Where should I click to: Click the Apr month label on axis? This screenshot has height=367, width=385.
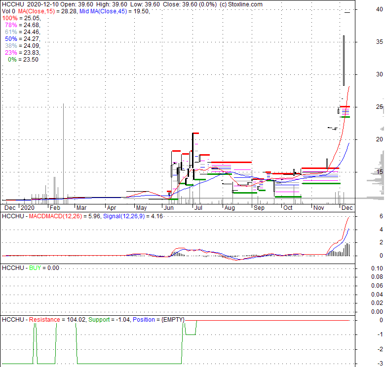pos(111,208)
